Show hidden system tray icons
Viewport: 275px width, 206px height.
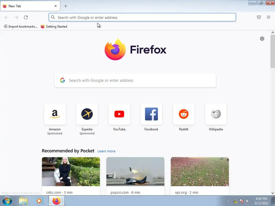(228, 201)
